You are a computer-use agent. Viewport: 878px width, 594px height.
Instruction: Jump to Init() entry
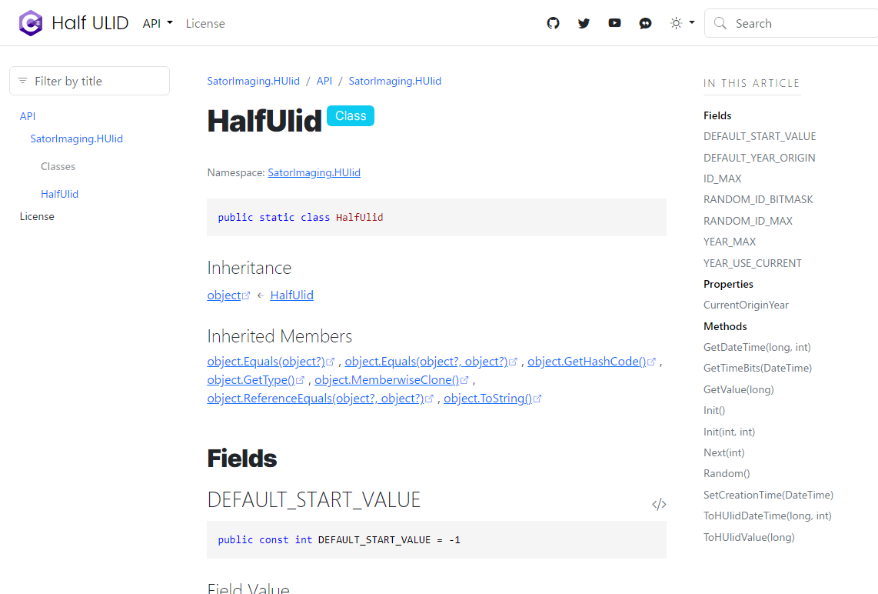[x=714, y=410]
